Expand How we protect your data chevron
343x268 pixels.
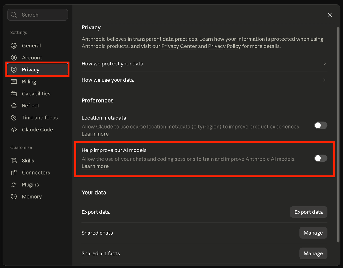pos(324,64)
